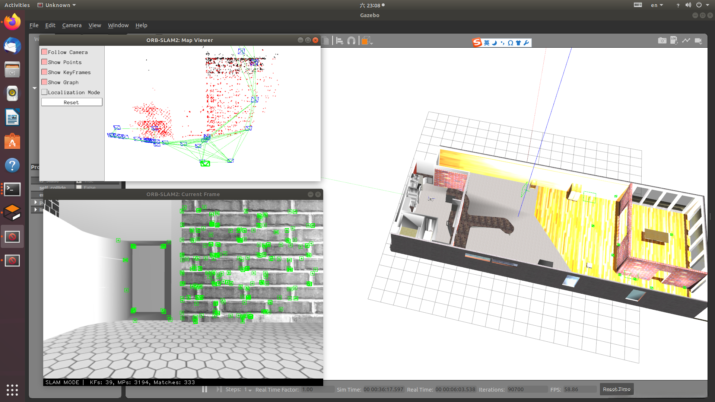Click the align objects tool icon

click(x=339, y=41)
